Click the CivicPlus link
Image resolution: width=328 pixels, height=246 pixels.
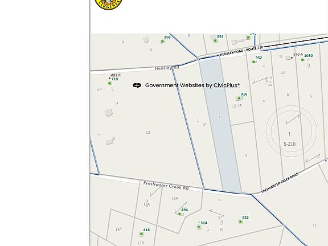pyautogui.click(x=227, y=85)
